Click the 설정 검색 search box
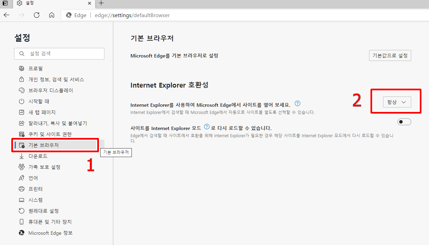 (x=59, y=54)
